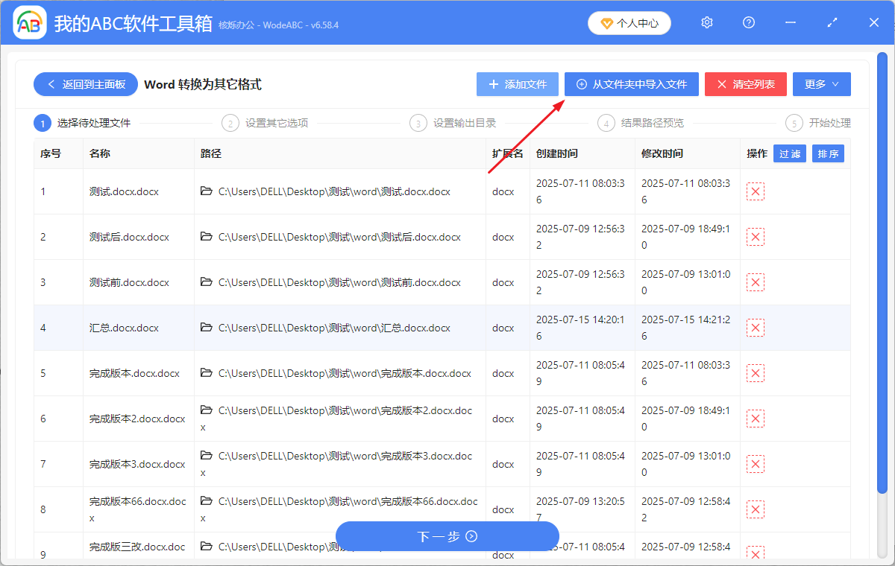Open 个人中心 personal center

pos(629,22)
